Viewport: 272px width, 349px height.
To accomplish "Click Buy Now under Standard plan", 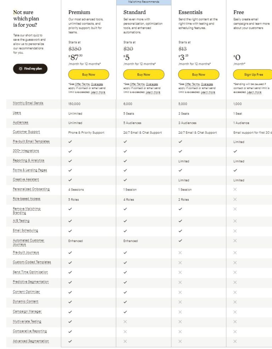I will pyautogui.click(x=143, y=74).
